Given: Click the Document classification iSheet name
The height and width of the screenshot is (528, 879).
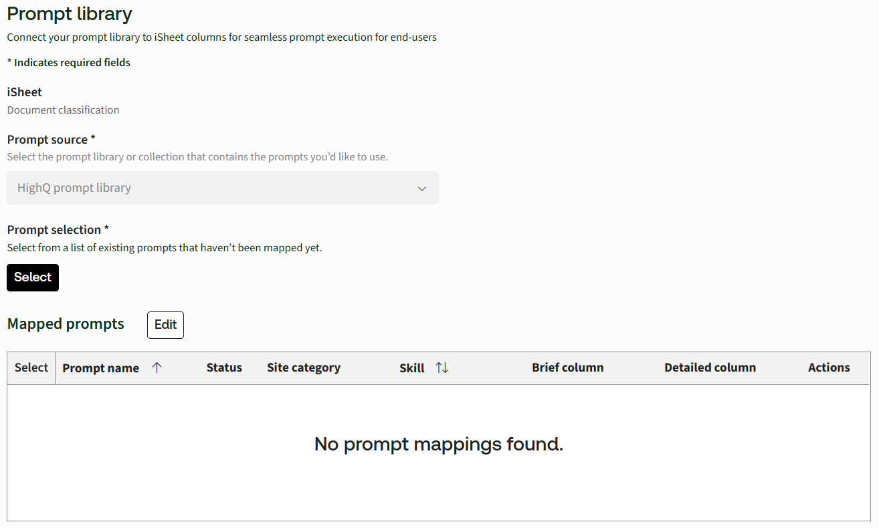Looking at the screenshot, I should coord(63,110).
